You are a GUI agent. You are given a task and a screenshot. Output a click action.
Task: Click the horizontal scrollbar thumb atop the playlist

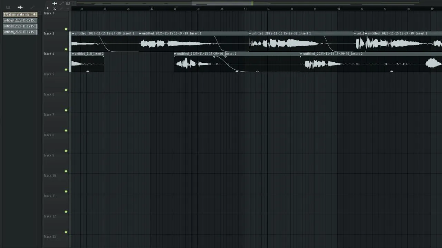coord(222,3)
